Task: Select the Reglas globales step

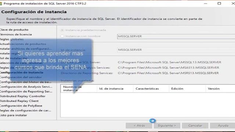Action: [x=12, y=39]
